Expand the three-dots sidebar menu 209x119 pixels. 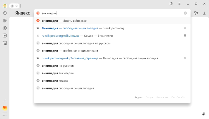click(5, 115)
